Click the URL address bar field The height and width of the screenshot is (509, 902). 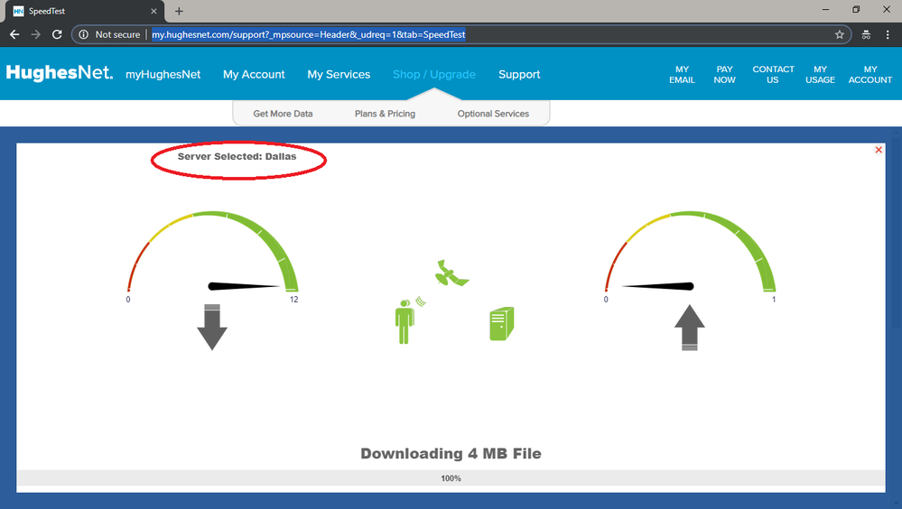pyautogui.click(x=488, y=34)
